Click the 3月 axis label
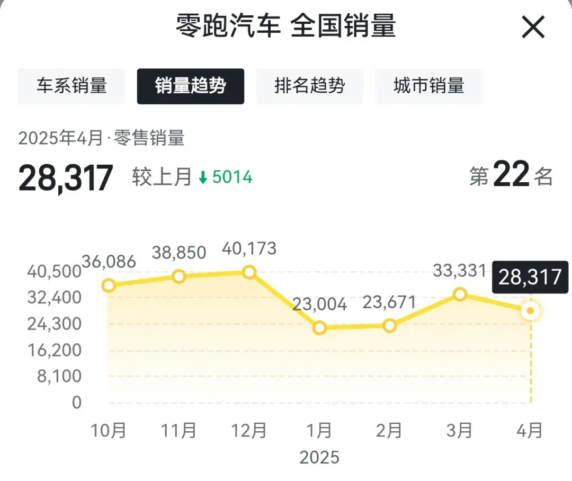The width and height of the screenshot is (572, 481). [459, 430]
